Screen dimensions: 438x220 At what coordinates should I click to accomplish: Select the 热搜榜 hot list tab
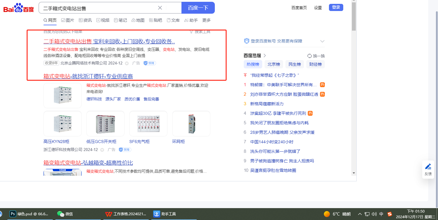click(x=253, y=64)
